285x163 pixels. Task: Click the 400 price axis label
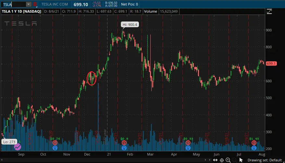point(269,115)
